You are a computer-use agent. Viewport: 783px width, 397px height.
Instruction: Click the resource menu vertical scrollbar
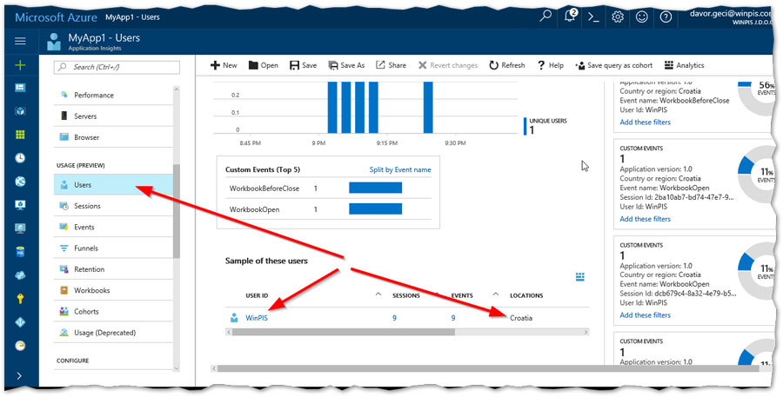pos(177,211)
